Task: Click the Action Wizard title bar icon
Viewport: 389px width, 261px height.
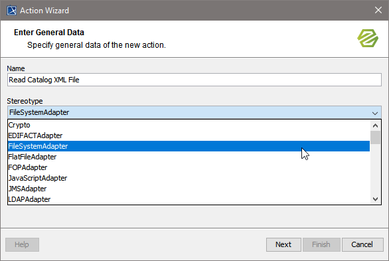Action: click(11, 11)
